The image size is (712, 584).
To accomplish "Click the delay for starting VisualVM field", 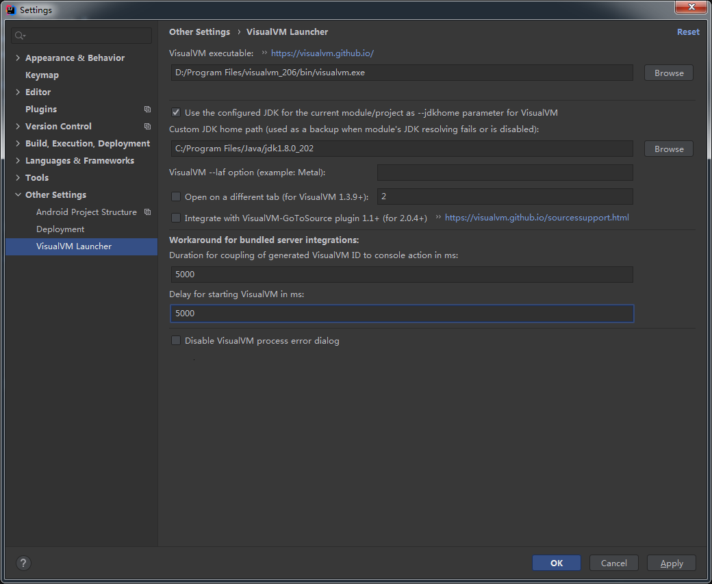I will tap(402, 314).
